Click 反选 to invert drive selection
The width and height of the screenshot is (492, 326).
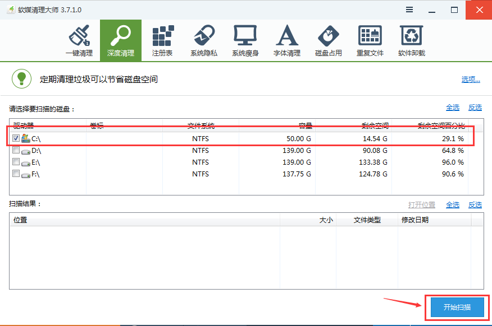point(475,106)
